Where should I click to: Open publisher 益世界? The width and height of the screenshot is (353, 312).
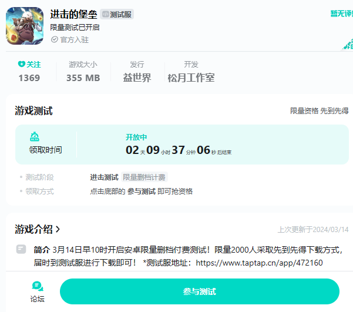coord(137,78)
